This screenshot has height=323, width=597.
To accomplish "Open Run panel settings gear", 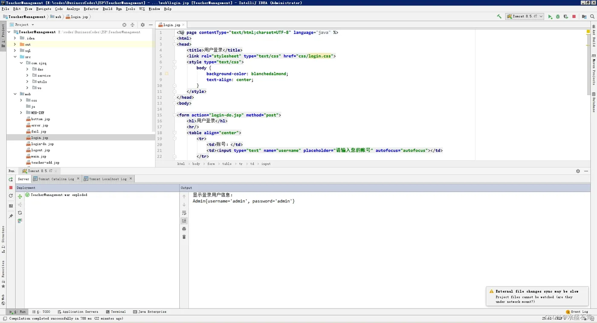I will (578, 171).
